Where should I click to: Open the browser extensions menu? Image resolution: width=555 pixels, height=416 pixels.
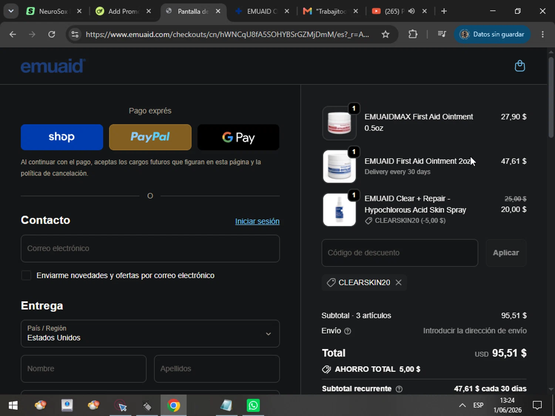point(413,34)
